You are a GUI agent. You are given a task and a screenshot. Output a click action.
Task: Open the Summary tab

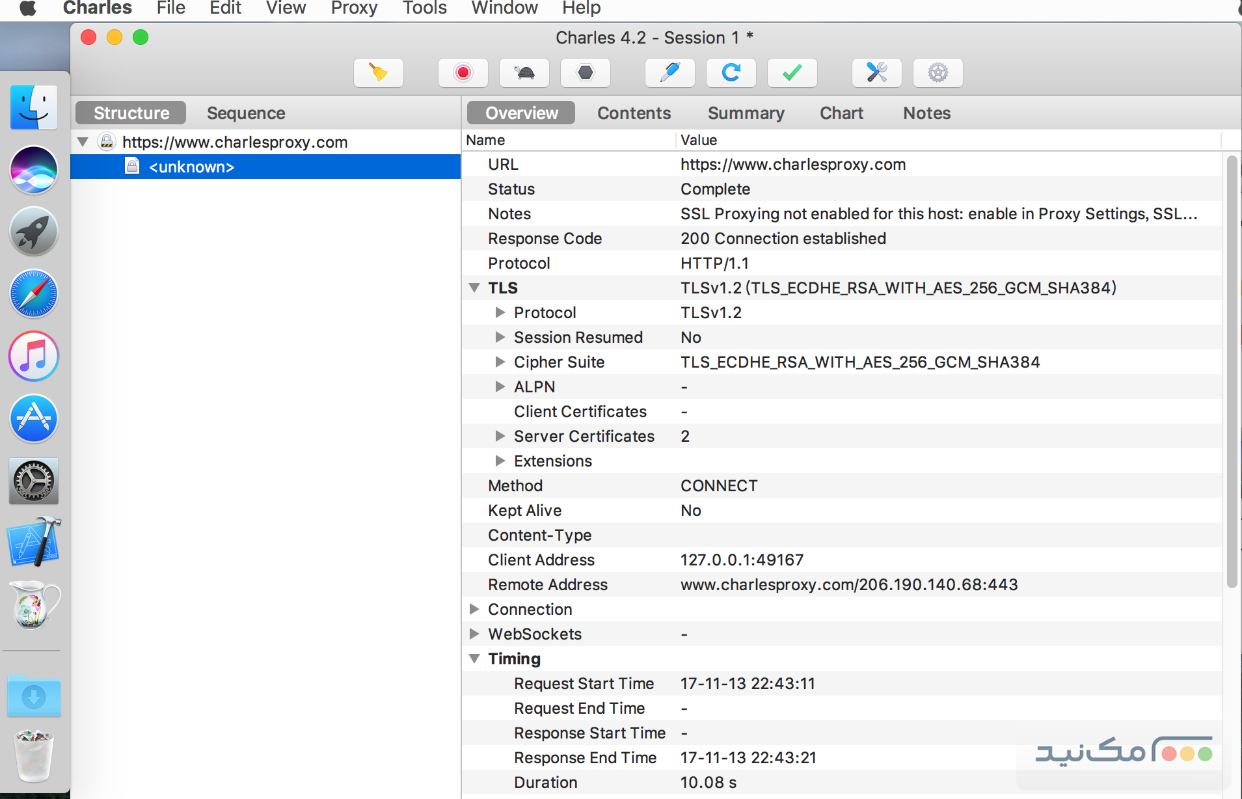(746, 113)
